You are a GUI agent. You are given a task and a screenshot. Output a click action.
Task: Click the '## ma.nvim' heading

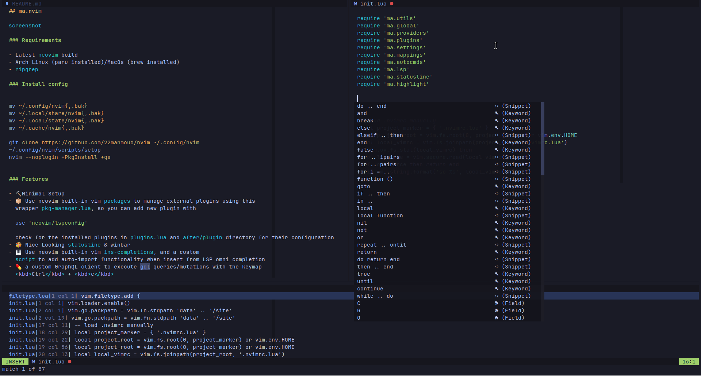pos(25,11)
